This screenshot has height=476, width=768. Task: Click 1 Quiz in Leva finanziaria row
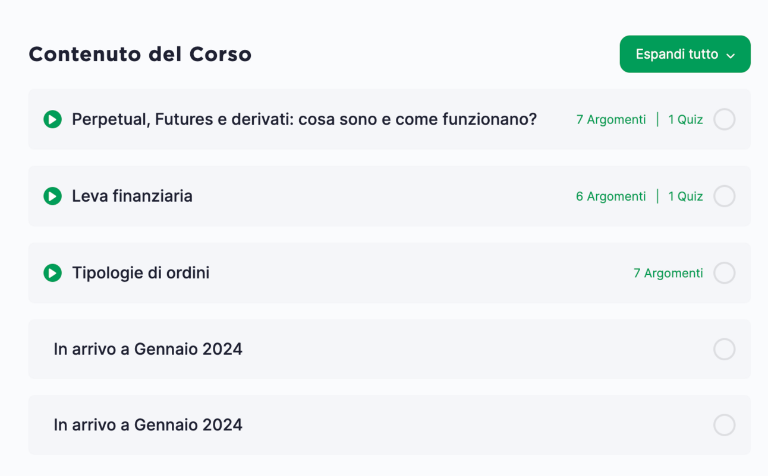685,196
